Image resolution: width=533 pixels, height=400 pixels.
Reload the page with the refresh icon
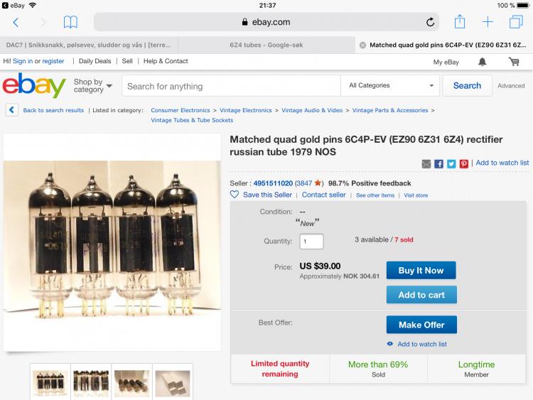click(x=431, y=22)
